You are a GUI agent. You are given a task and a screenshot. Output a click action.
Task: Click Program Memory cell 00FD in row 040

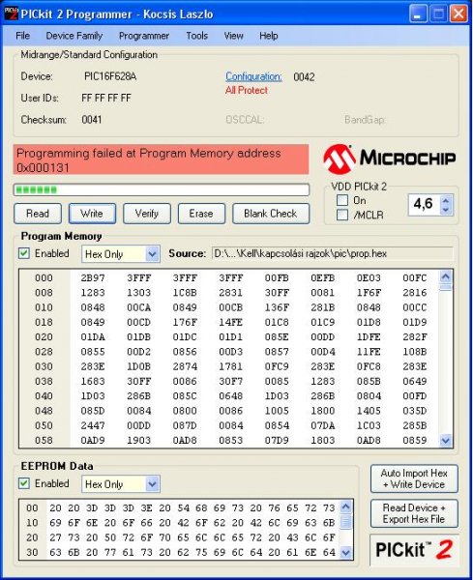tap(415, 396)
